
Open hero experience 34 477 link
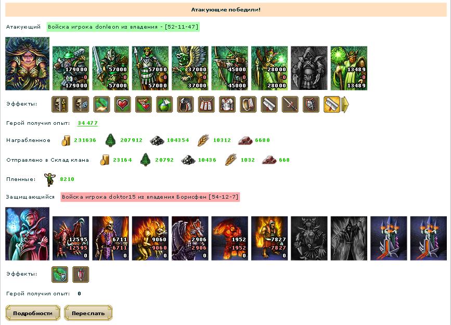coord(87,123)
